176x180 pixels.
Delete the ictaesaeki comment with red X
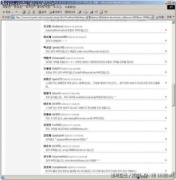point(166,62)
